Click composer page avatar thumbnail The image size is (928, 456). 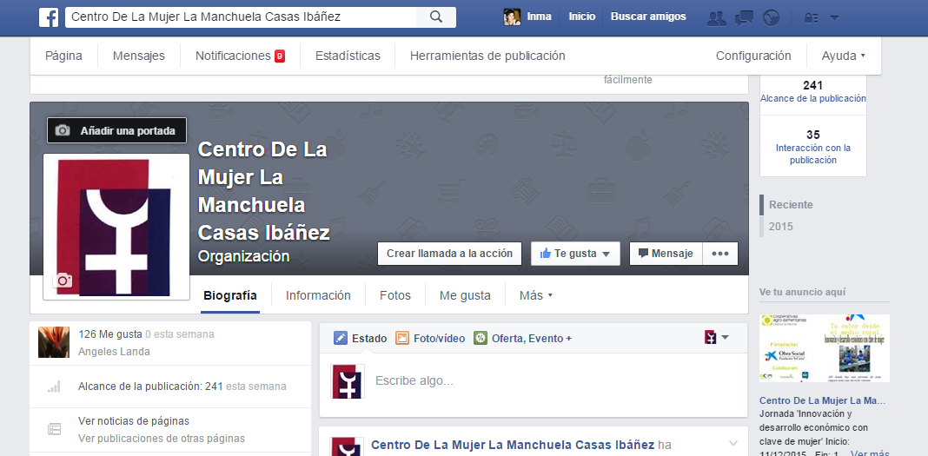point(348,381)
